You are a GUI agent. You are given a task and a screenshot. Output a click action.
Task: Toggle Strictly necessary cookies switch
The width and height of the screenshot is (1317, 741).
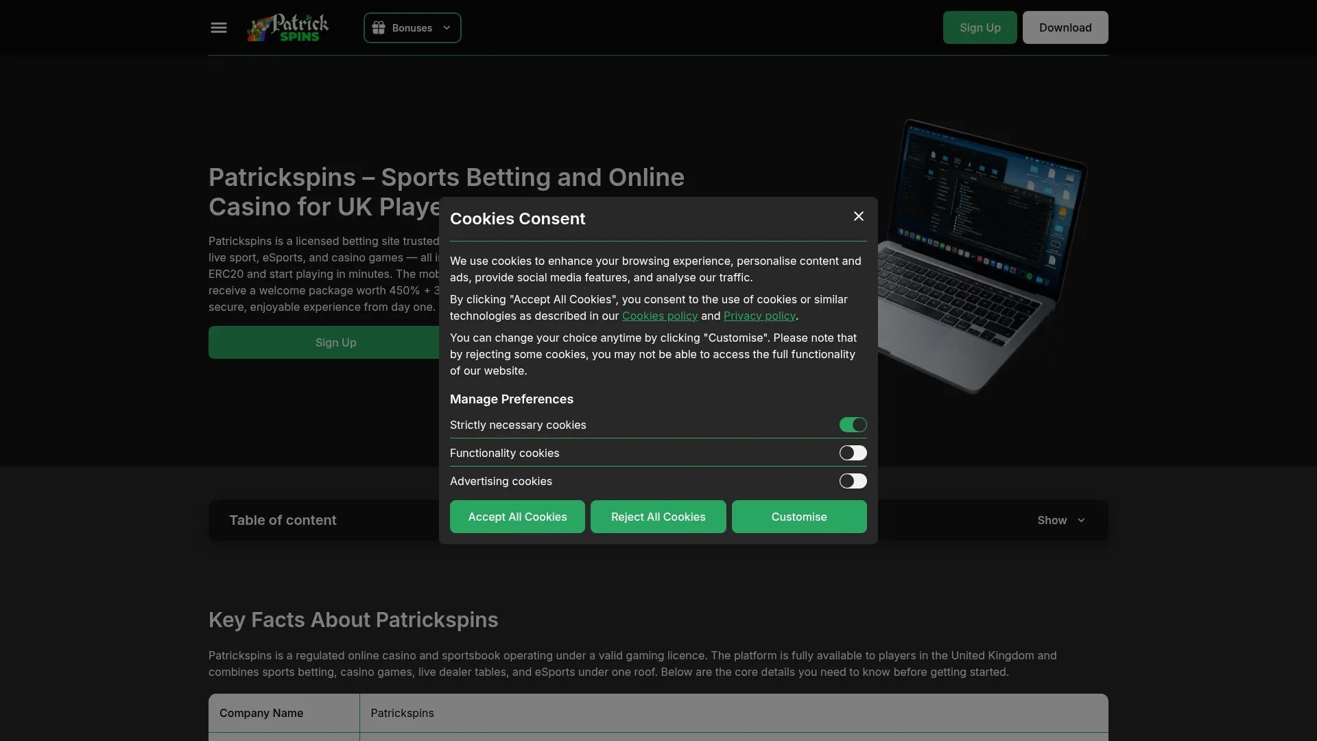pos(853,425)
